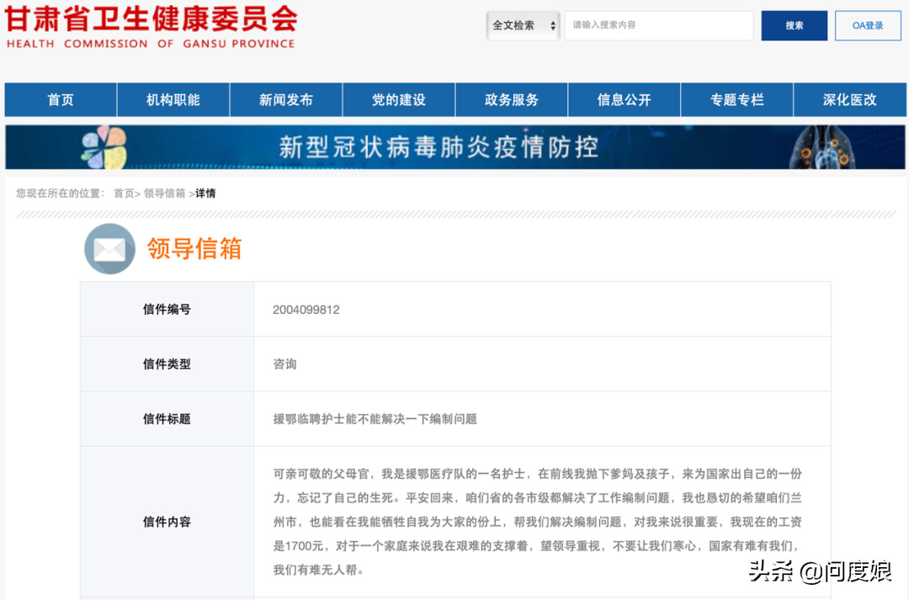909x600 pixels.
Task: Switch to the 首页 navigation tab
Action: tap(60, 99)
